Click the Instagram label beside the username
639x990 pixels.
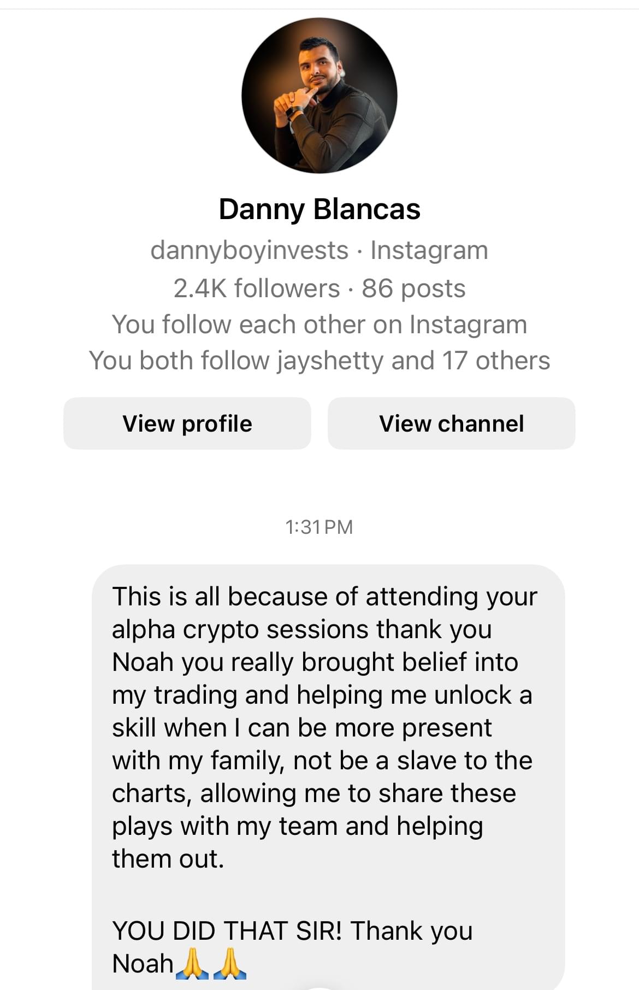point(429,250)
